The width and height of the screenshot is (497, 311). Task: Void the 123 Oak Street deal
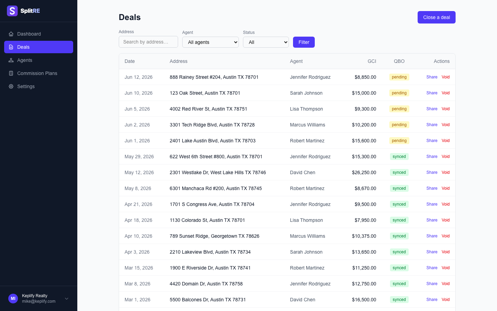click(x=446, y=93)
